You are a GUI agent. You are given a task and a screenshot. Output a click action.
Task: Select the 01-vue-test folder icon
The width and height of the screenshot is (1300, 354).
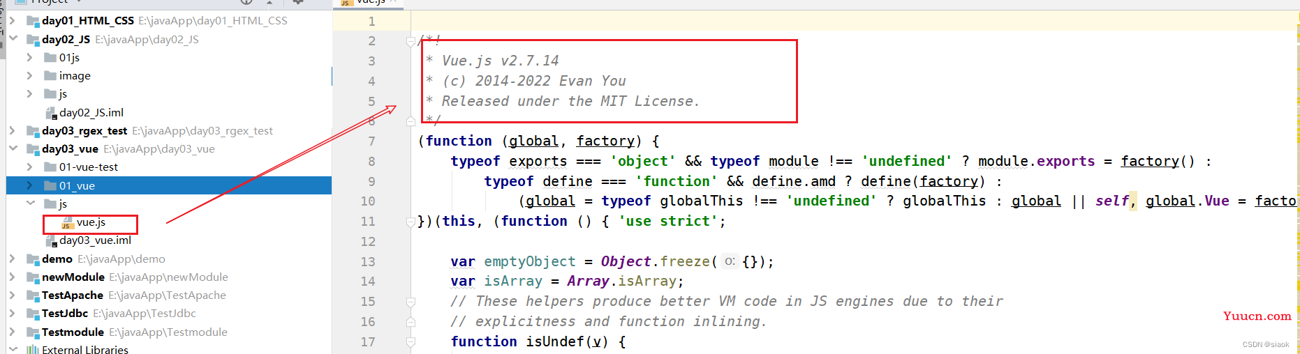(50, 167)
